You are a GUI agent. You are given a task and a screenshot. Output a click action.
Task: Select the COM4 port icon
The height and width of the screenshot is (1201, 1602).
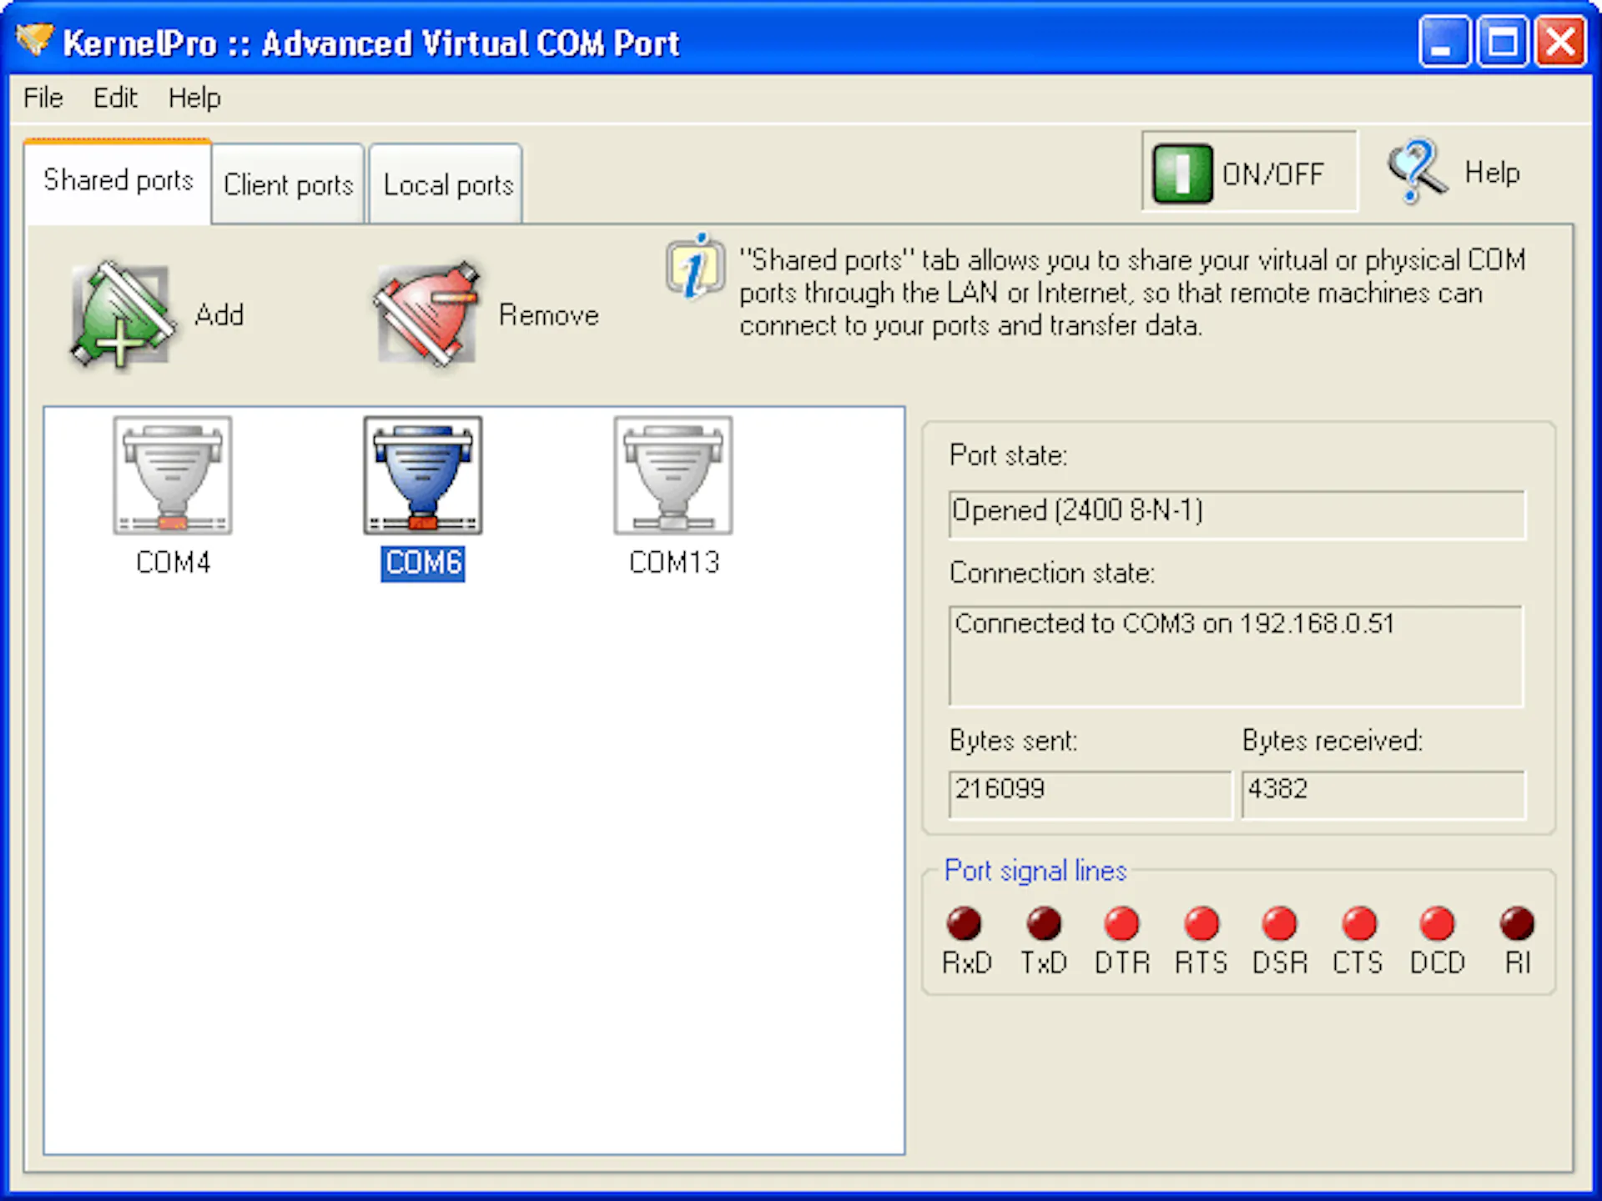[x=173, y=475]
